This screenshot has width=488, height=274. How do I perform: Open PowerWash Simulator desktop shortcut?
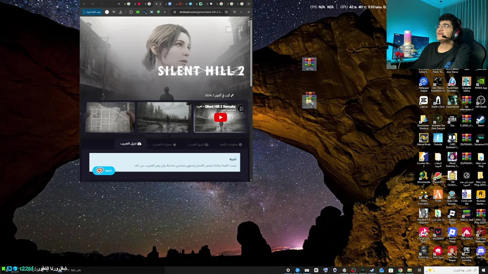tap(452, 84)
